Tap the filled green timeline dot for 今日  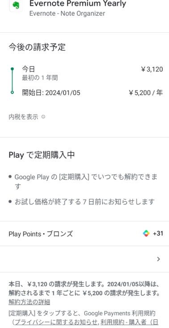pyautogui.click(x=12, y=69)
